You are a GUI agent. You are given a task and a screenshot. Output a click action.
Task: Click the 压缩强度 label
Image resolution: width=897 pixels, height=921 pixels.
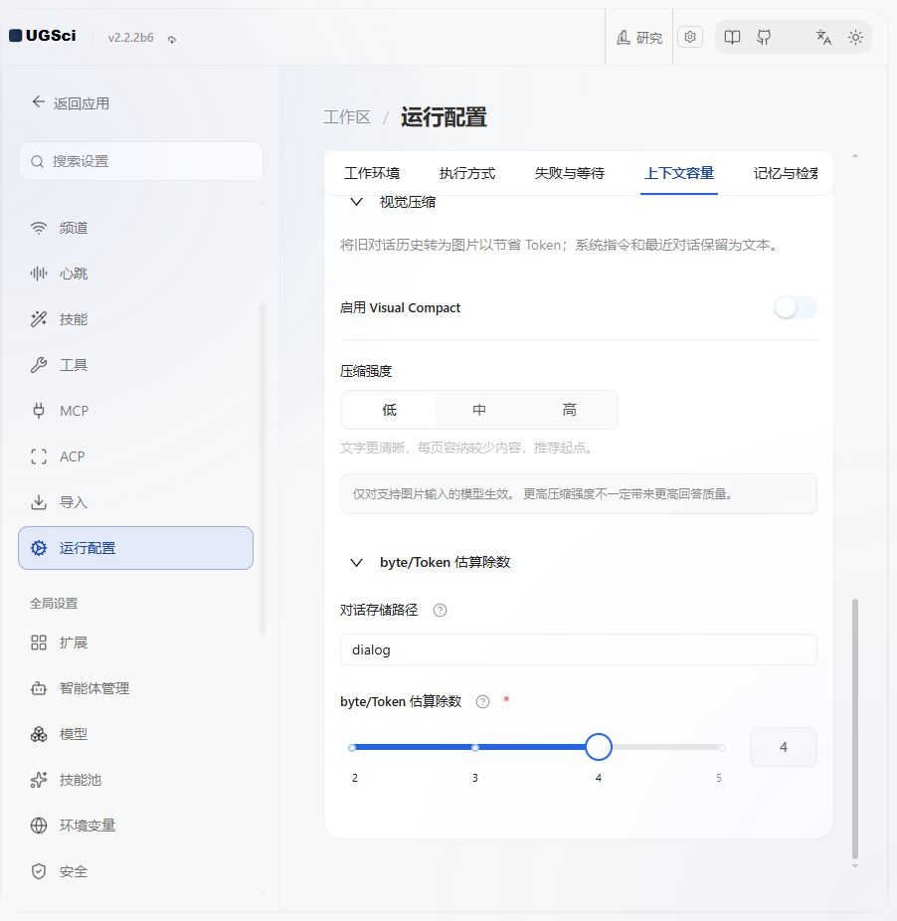pyautogui.click(x=366, y=371)
